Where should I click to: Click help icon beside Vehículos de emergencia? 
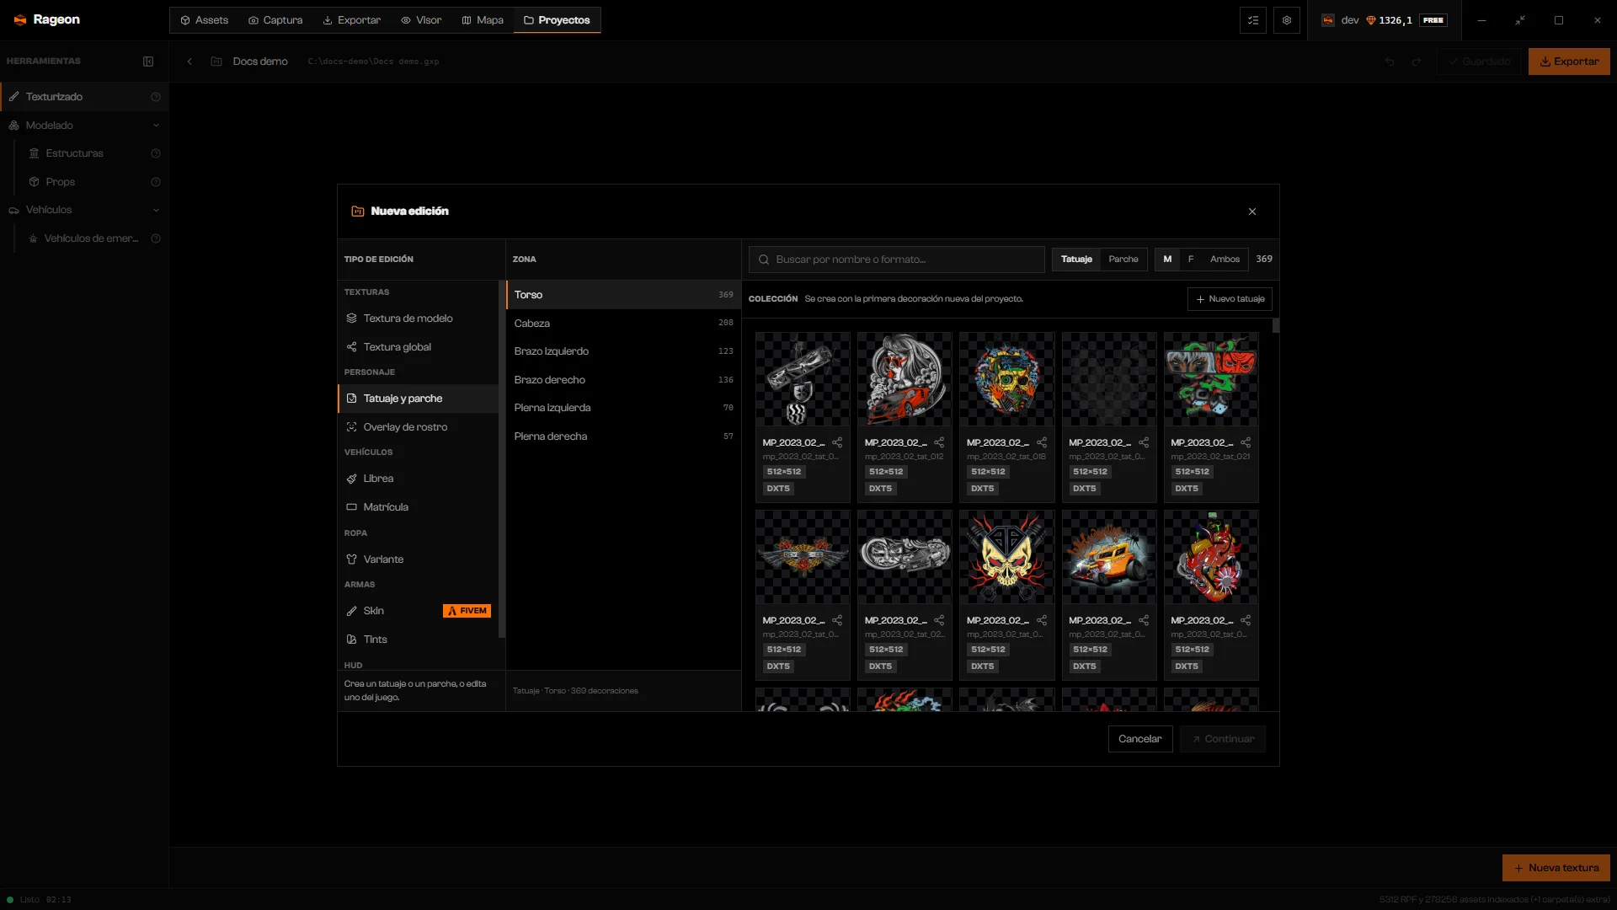[156, 238]
